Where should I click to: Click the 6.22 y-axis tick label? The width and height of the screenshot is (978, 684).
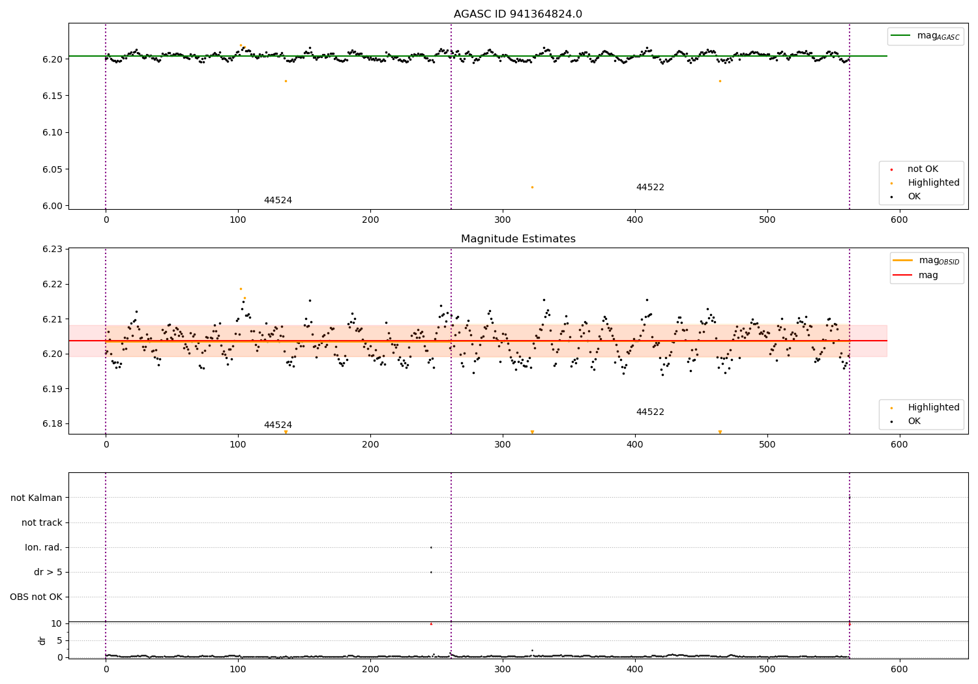point(52,285)
